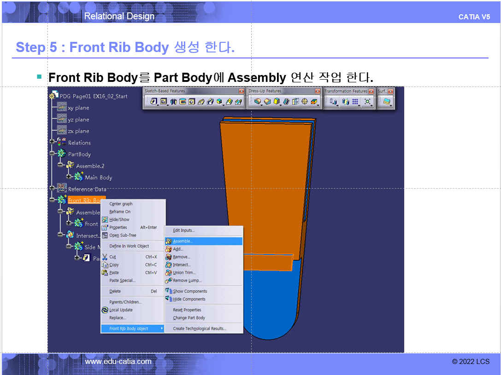Click the Translation tool icon
The height and width of the screenshot is (375, 501).
(x=333, y=102)
